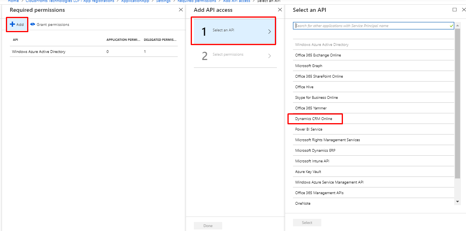This screenshot has height=231, width=466.
Task: Open Home breadcrumb link
Action: [13, 1]
